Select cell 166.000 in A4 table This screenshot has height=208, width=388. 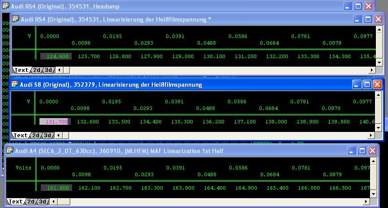[309, 188]
